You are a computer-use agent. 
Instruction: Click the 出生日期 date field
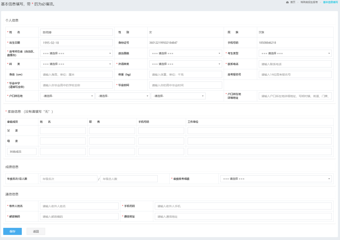[76, 43]
